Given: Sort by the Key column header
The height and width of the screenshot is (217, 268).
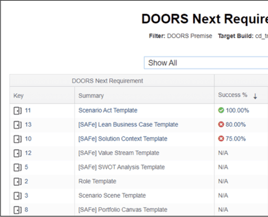Looking at the screenshot, I should (x=19, y=96).
